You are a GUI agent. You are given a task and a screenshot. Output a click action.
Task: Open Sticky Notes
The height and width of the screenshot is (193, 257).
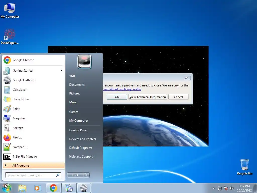[x=34, y=99]
